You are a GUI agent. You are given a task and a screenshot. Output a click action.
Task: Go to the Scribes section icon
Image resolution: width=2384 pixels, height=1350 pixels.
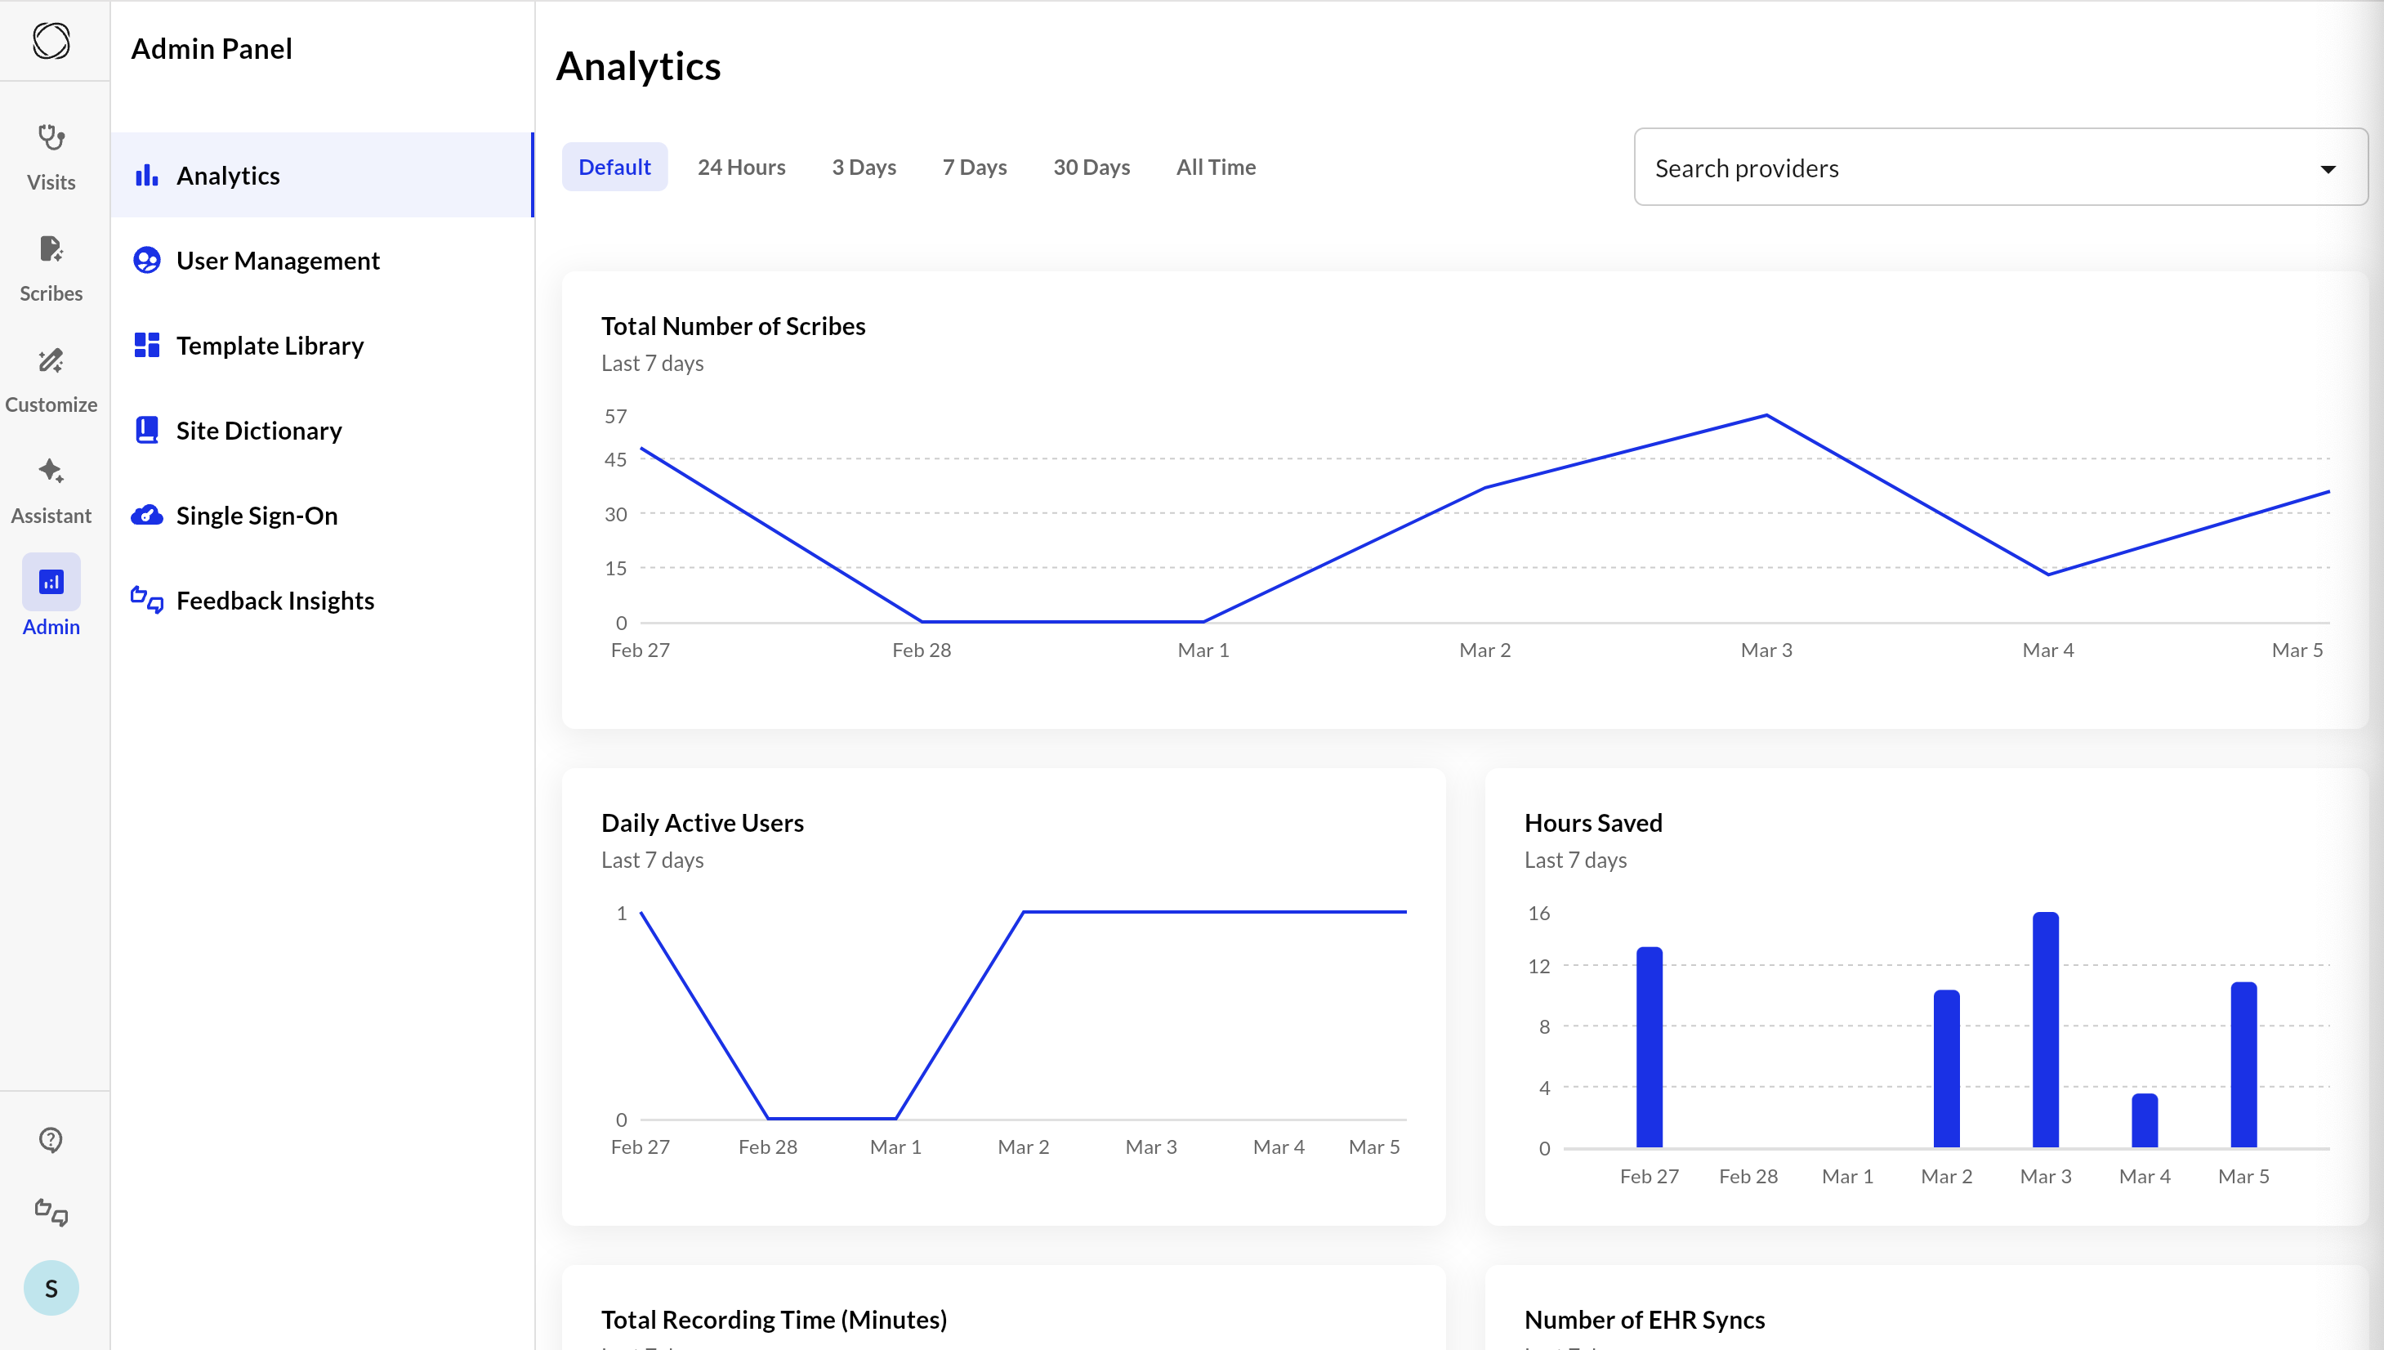click(x=51, y=249)
